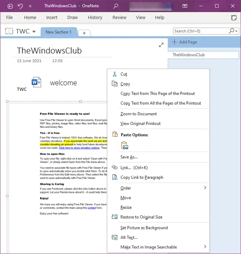The width and height of the screenshot is (241, 254).
Task: Click the chain Link icon
Action: pyautogui.click(x=115, y=168)
